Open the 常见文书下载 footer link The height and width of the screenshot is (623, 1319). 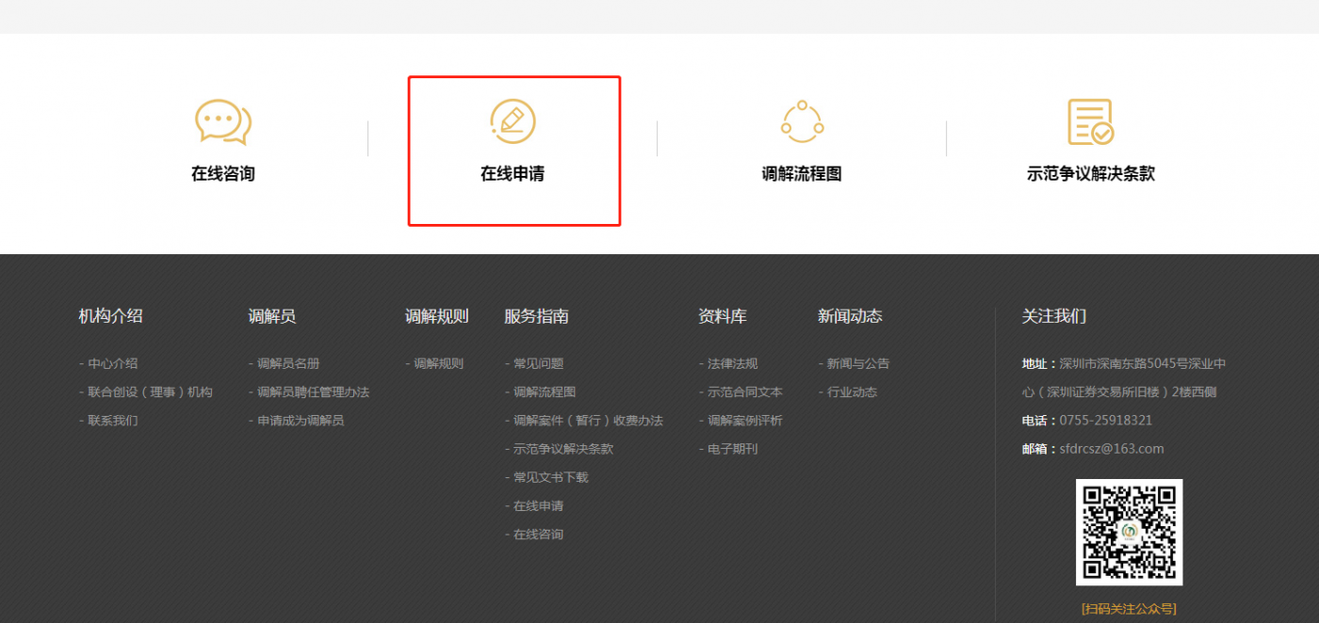546,477
